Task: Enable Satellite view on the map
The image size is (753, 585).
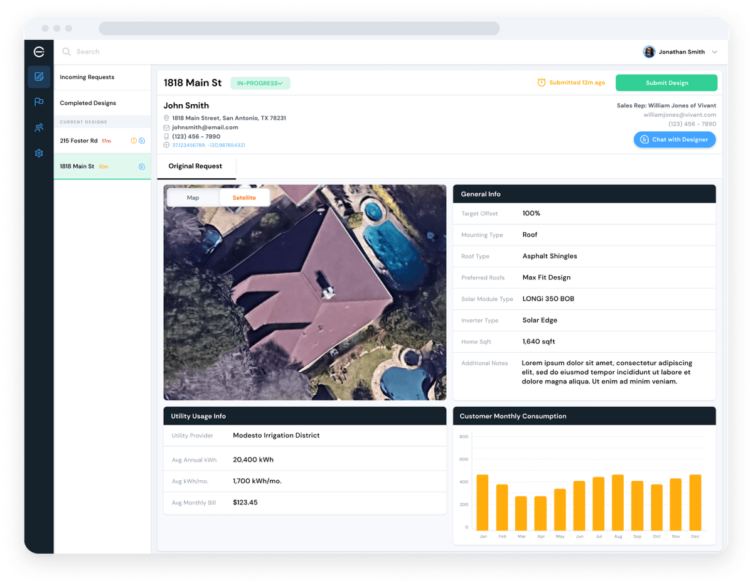Action: tap(245, 197)
